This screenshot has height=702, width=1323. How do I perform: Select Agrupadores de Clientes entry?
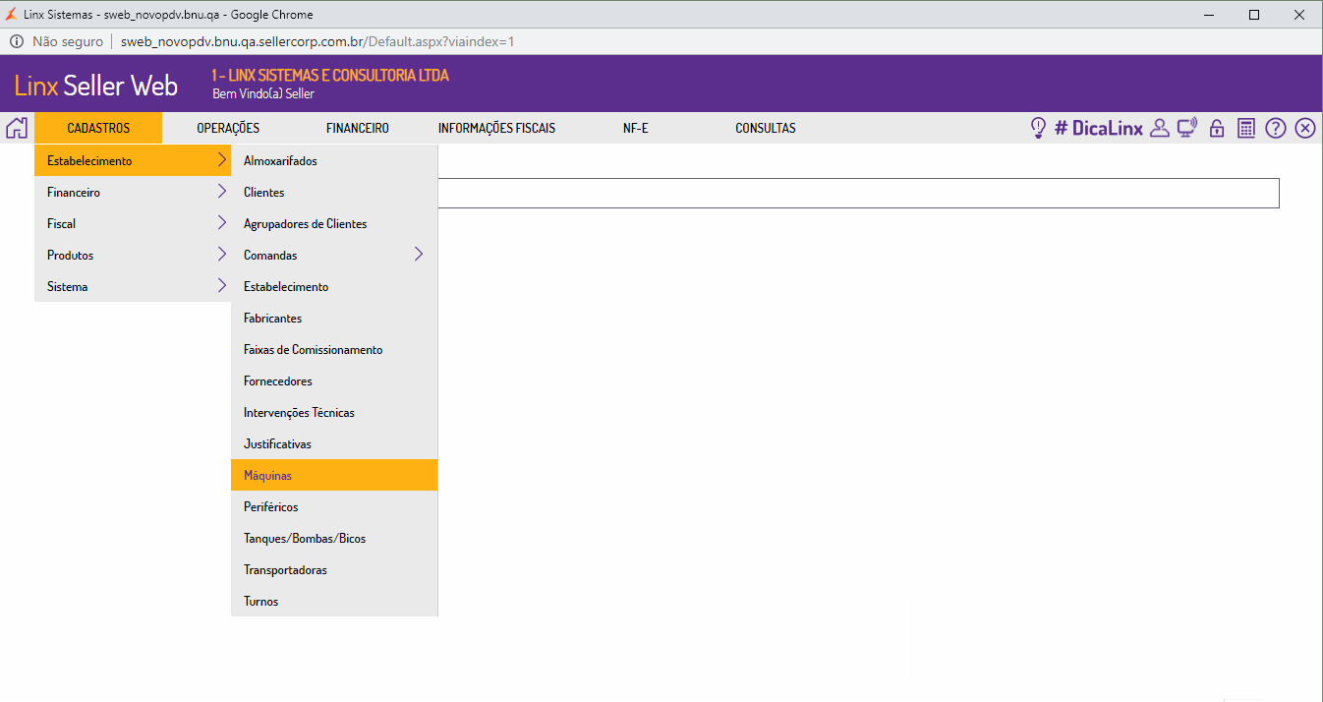pos(334,223)
